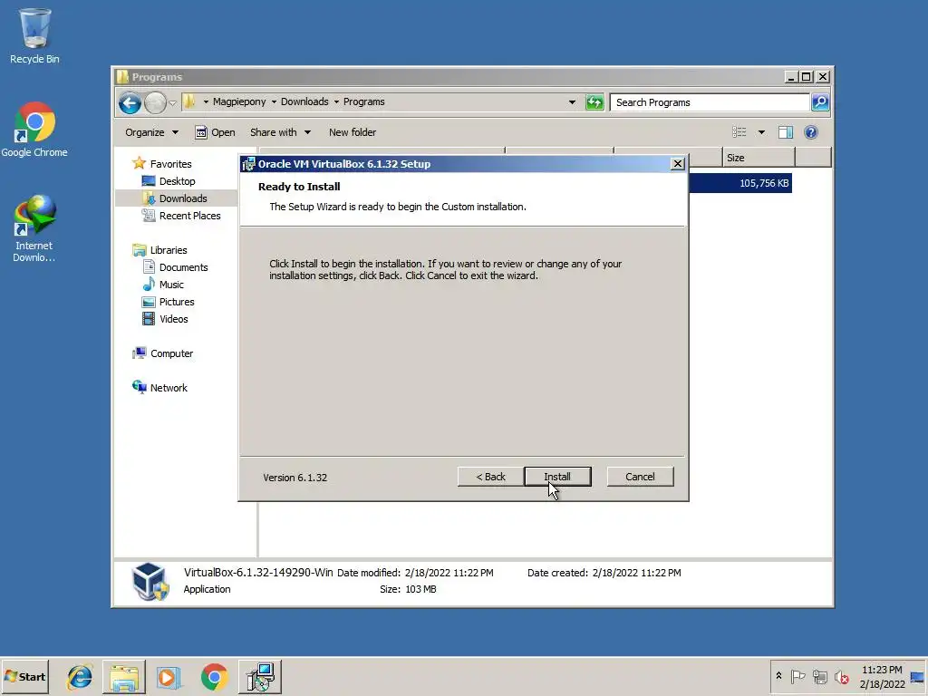
Task: Click Open in the Explorer toolbar
Action: coord(216,132)
